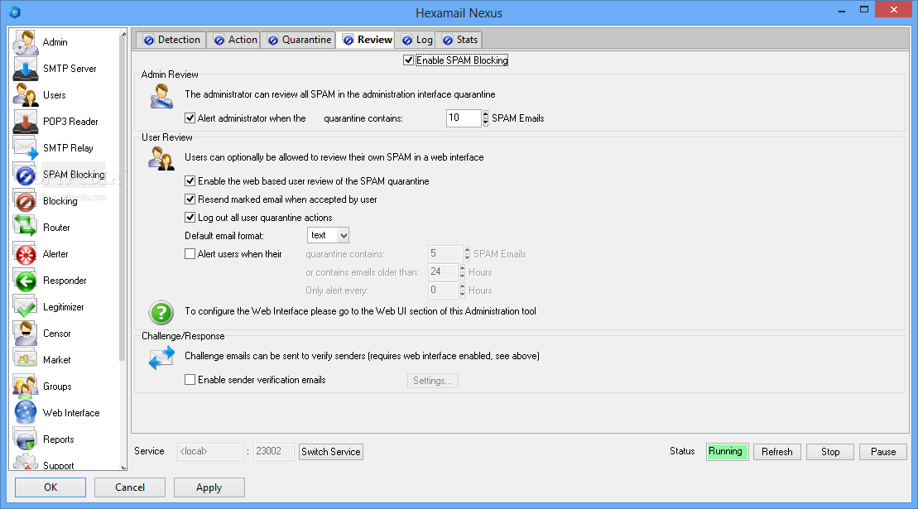Screen dimensions: 918x509
Task: Select the SMTP Server icon
Action: pos(25,69)
